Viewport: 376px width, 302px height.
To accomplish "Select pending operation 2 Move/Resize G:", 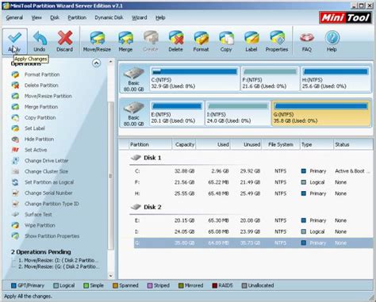I will (59, 266).
